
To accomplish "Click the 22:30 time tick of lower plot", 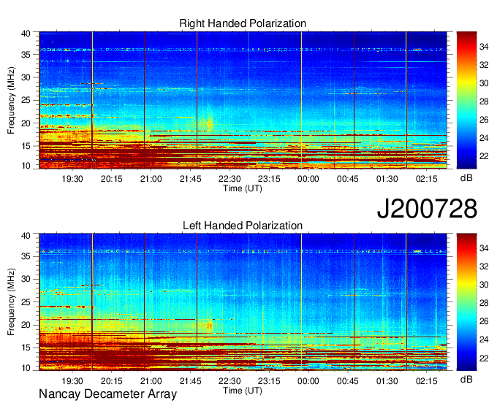I will tap(229, 381).
